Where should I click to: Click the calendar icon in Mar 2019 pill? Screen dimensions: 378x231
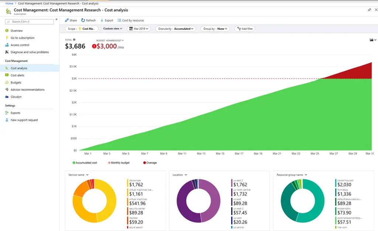(x=131, y=29)
